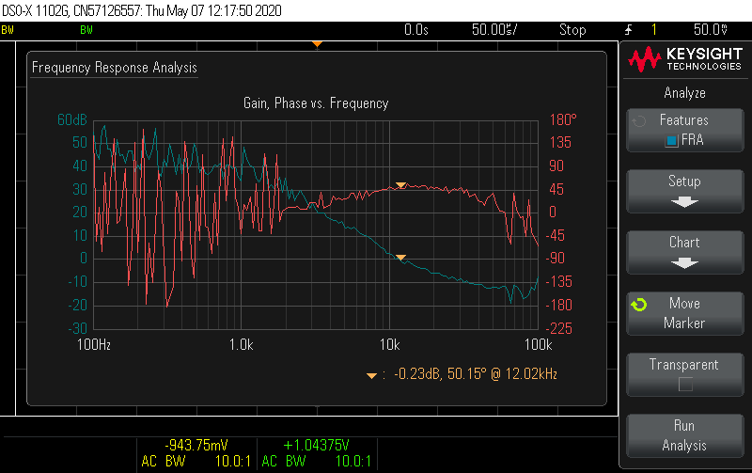This screenshot has height=473, width=752.
Task: Click the Keysight Technologies logo
Action: pos(685,59)
